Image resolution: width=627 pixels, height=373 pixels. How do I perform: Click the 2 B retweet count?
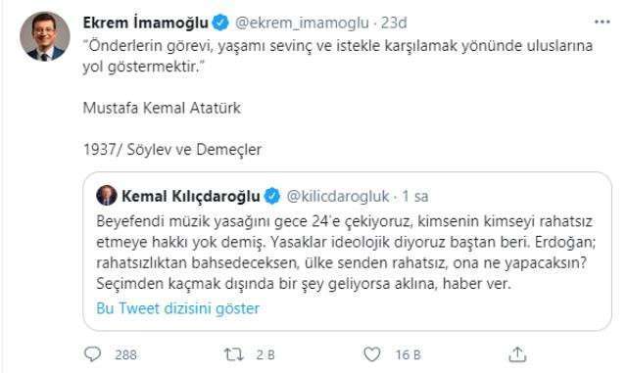click(x=265, y=354)
